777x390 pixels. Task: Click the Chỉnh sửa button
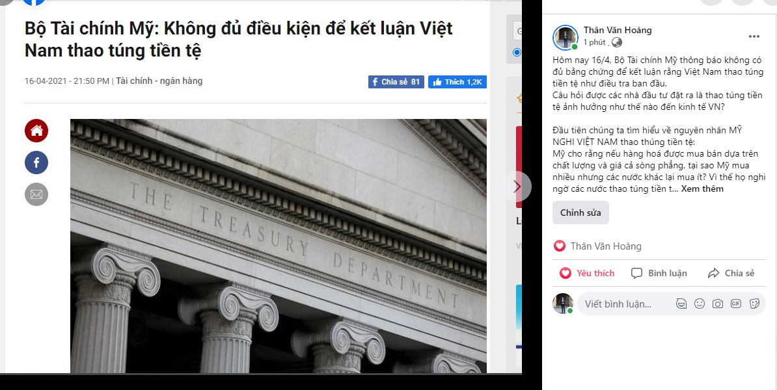(x=580, y=213)
